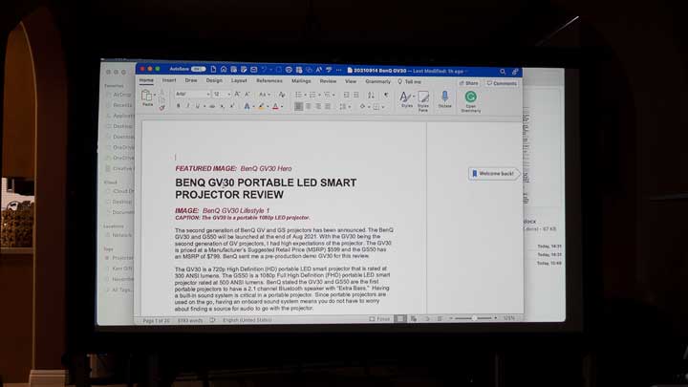
Task: Toggle the AutoSave switch
Action: (199, 69)
